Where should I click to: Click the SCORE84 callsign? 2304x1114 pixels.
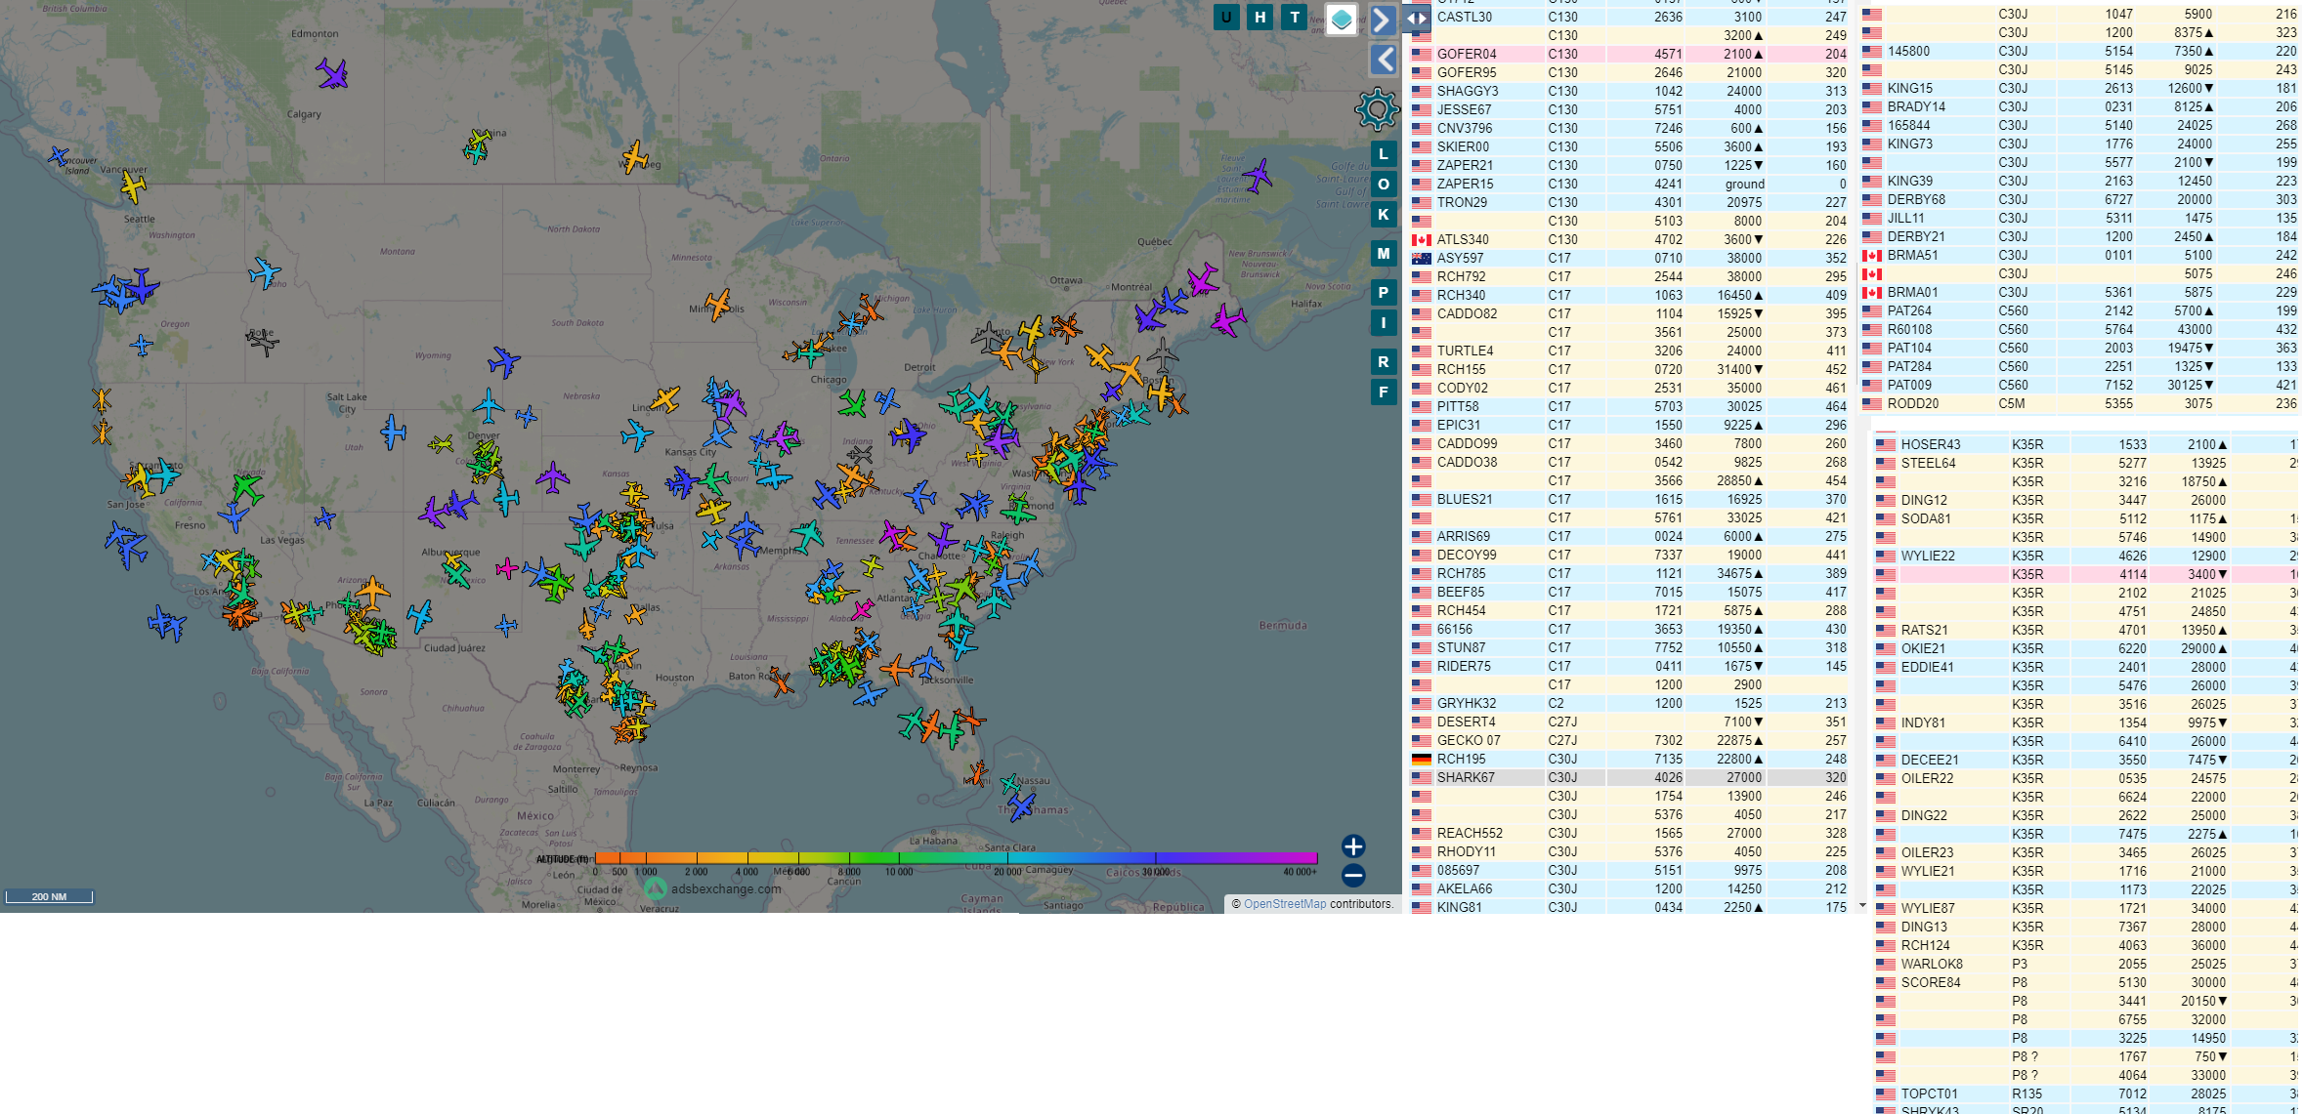click(x=1931, y=982)
